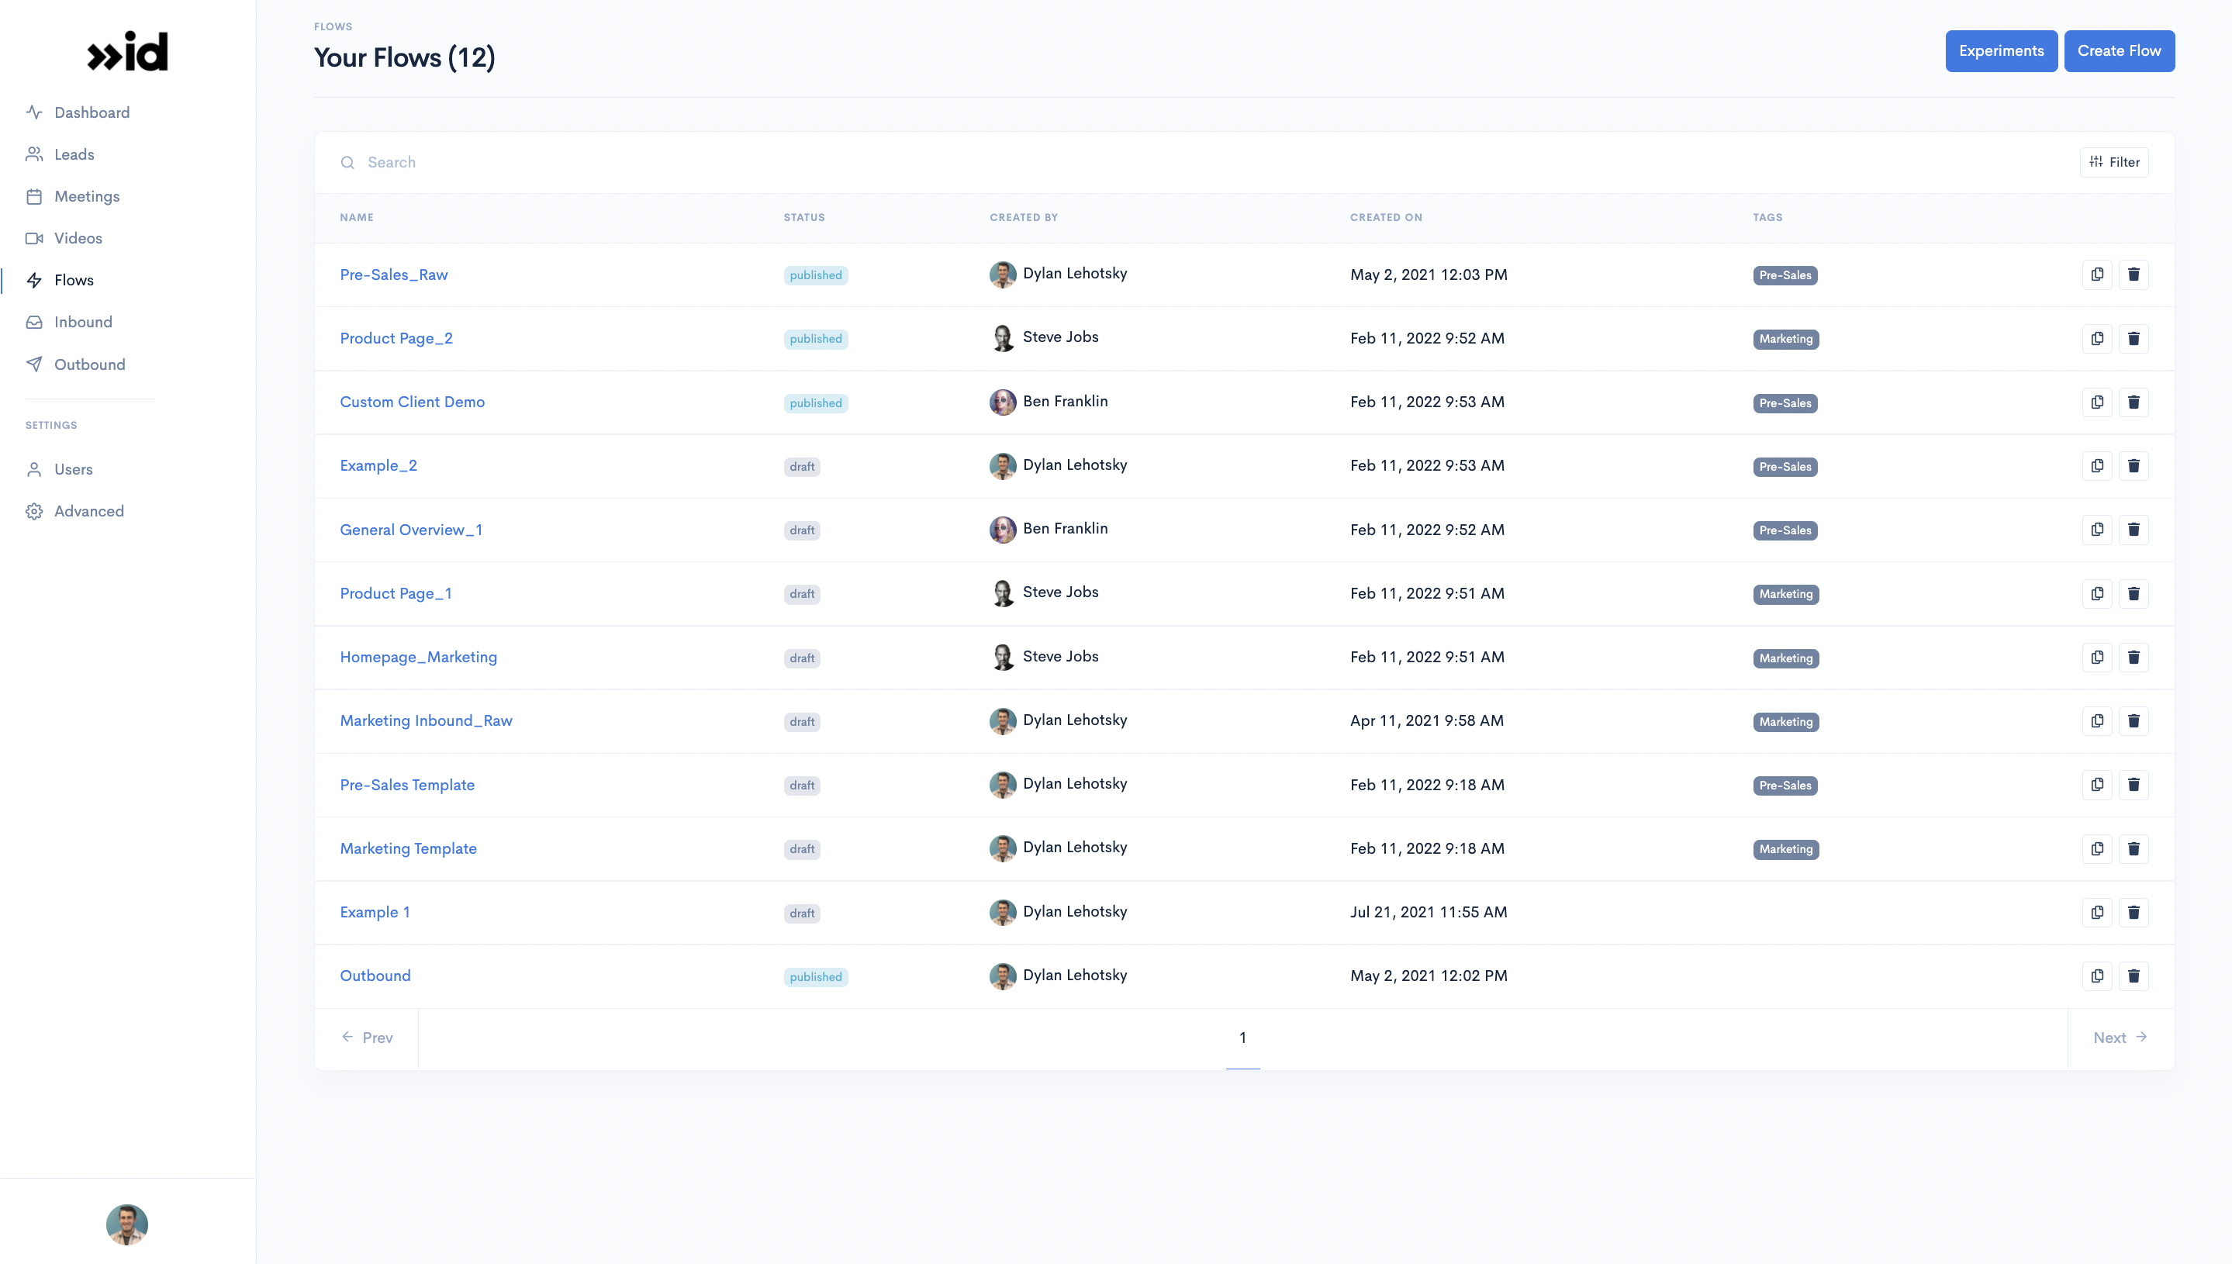2232x1264 pixels.
Task: Click the Users sidebar item
Action: [74, 469]
